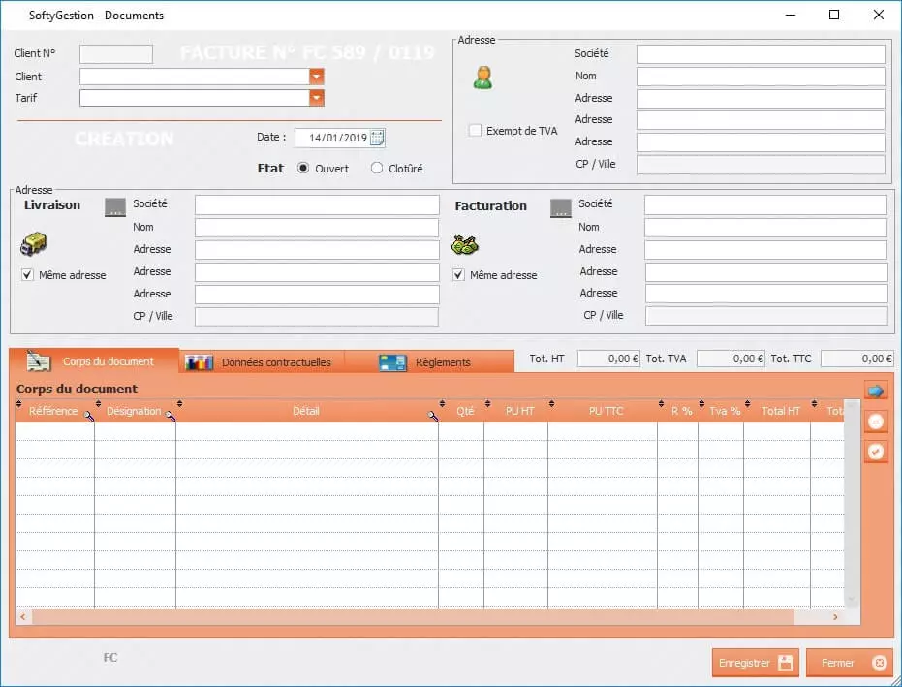Screen dimensions: 902x687
Task: Click the minus icon to remove a line
Action: pyautogui.click(x=876, y=422)
